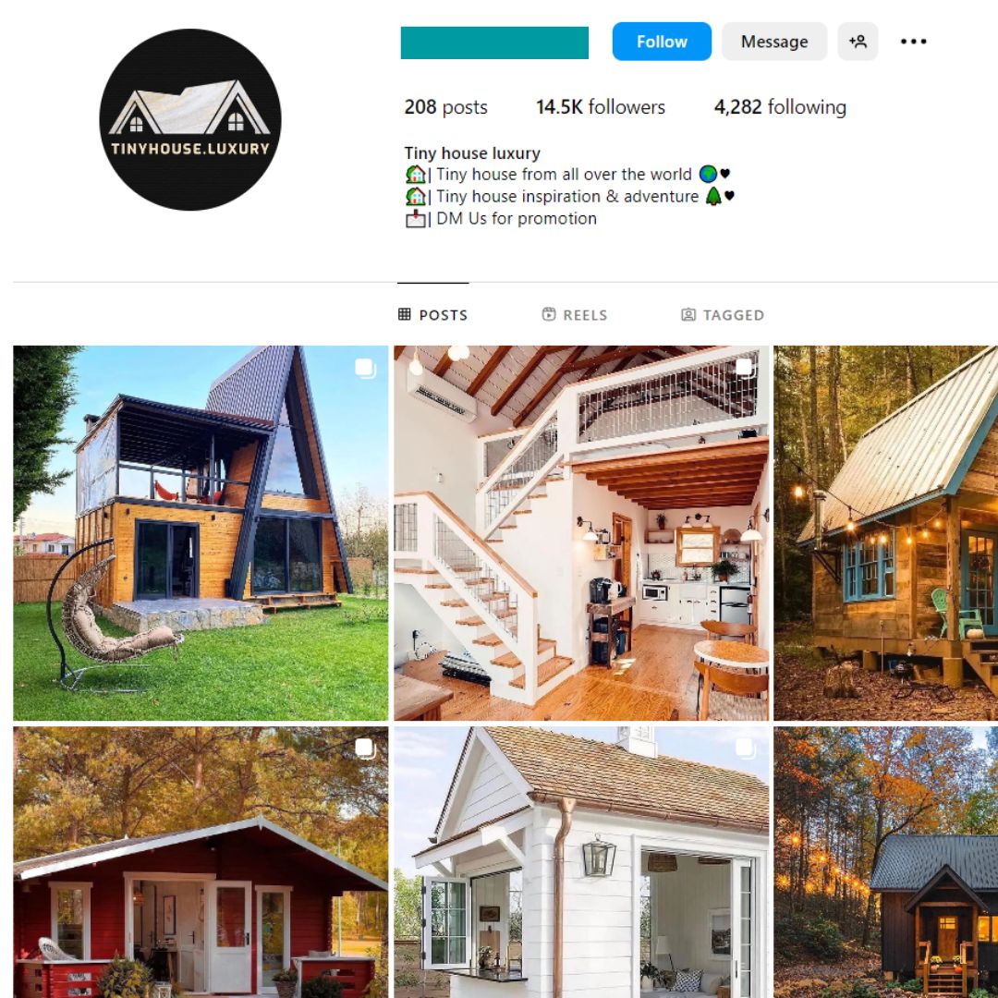
Task: Switch to the REELS tab
Action: tap(574, 314)
